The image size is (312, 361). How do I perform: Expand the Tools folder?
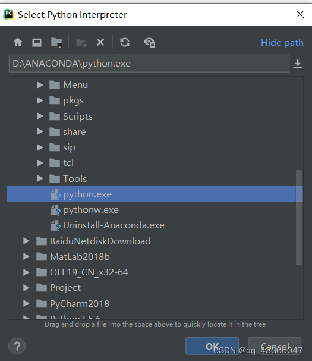pos(40,178)
